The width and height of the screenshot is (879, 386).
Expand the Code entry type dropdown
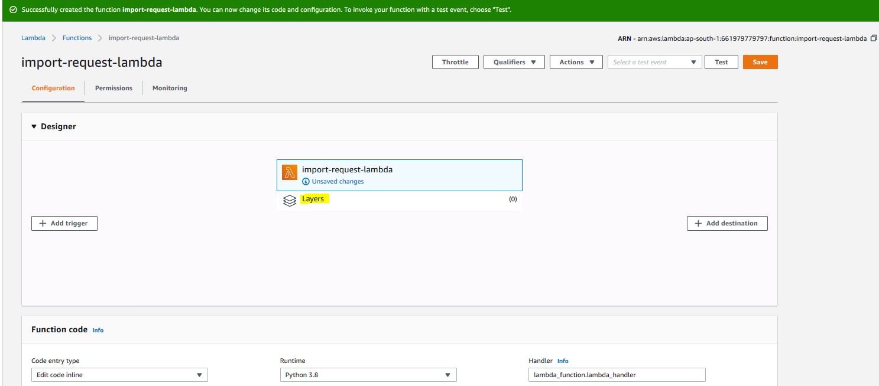pyautogui.click(x=119, y=375)
